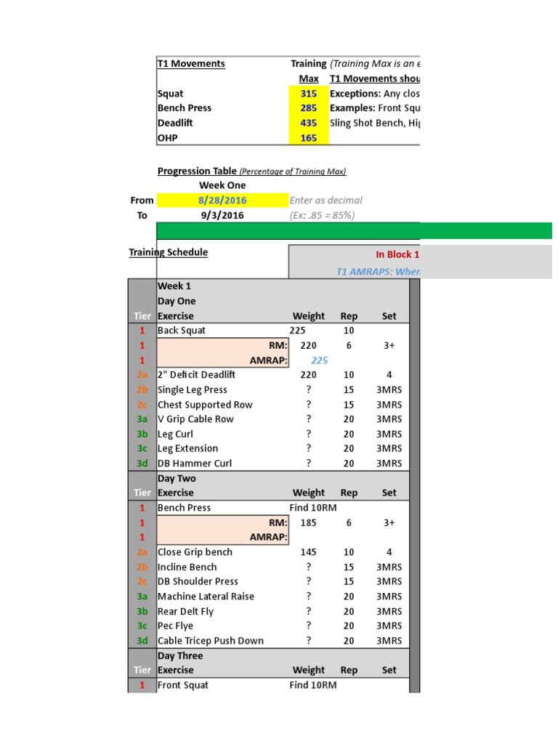Click the In Block 1 red text

pos(397,254)
